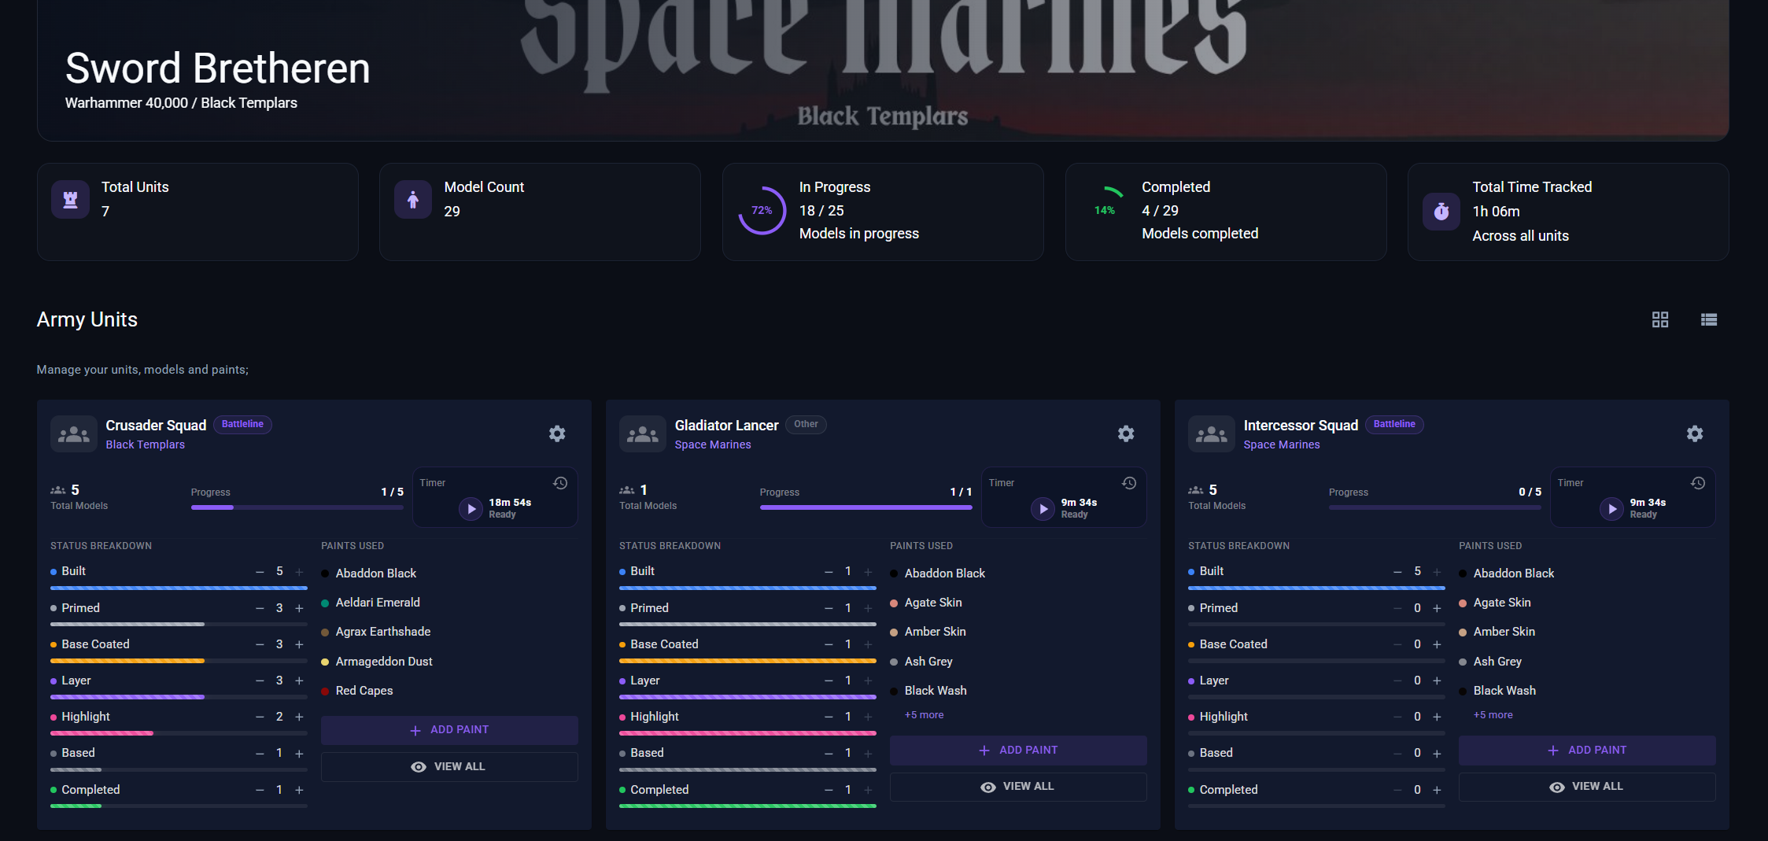Click the Crusader Squad group avatar icon
Viewport: 1768px width, 841px height.
74,433
